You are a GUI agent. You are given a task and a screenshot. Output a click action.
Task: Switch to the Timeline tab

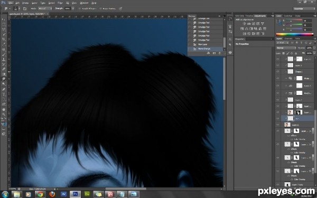coord(249,16)
